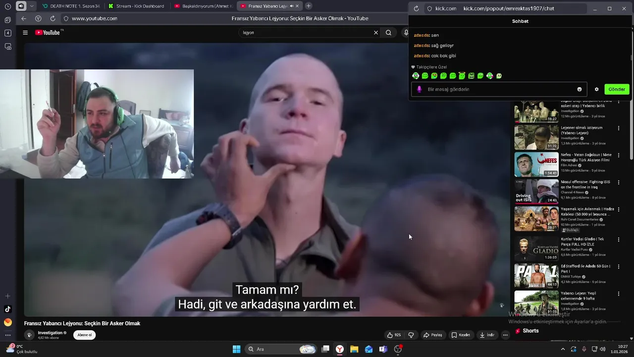Image resolution: width=634 pixels, height=357 pixels.
Task: Open the Investigation channel avatar
Action: pyautogui.click(x=29, y=335)
